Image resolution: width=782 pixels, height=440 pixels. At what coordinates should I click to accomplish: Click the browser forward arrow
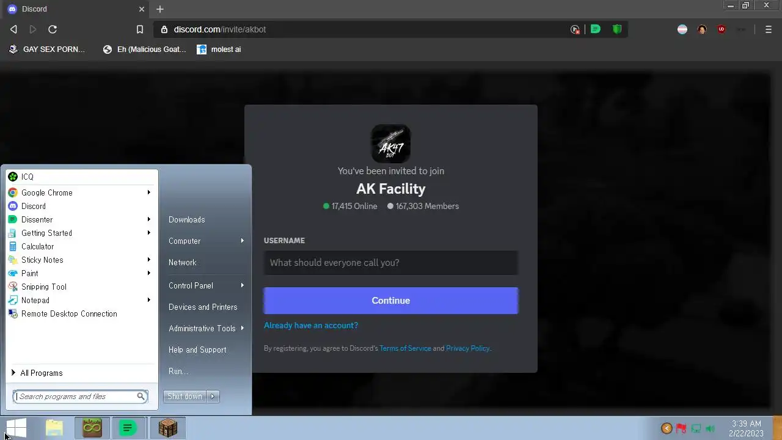pyautogui.click(x=33, y=29)
